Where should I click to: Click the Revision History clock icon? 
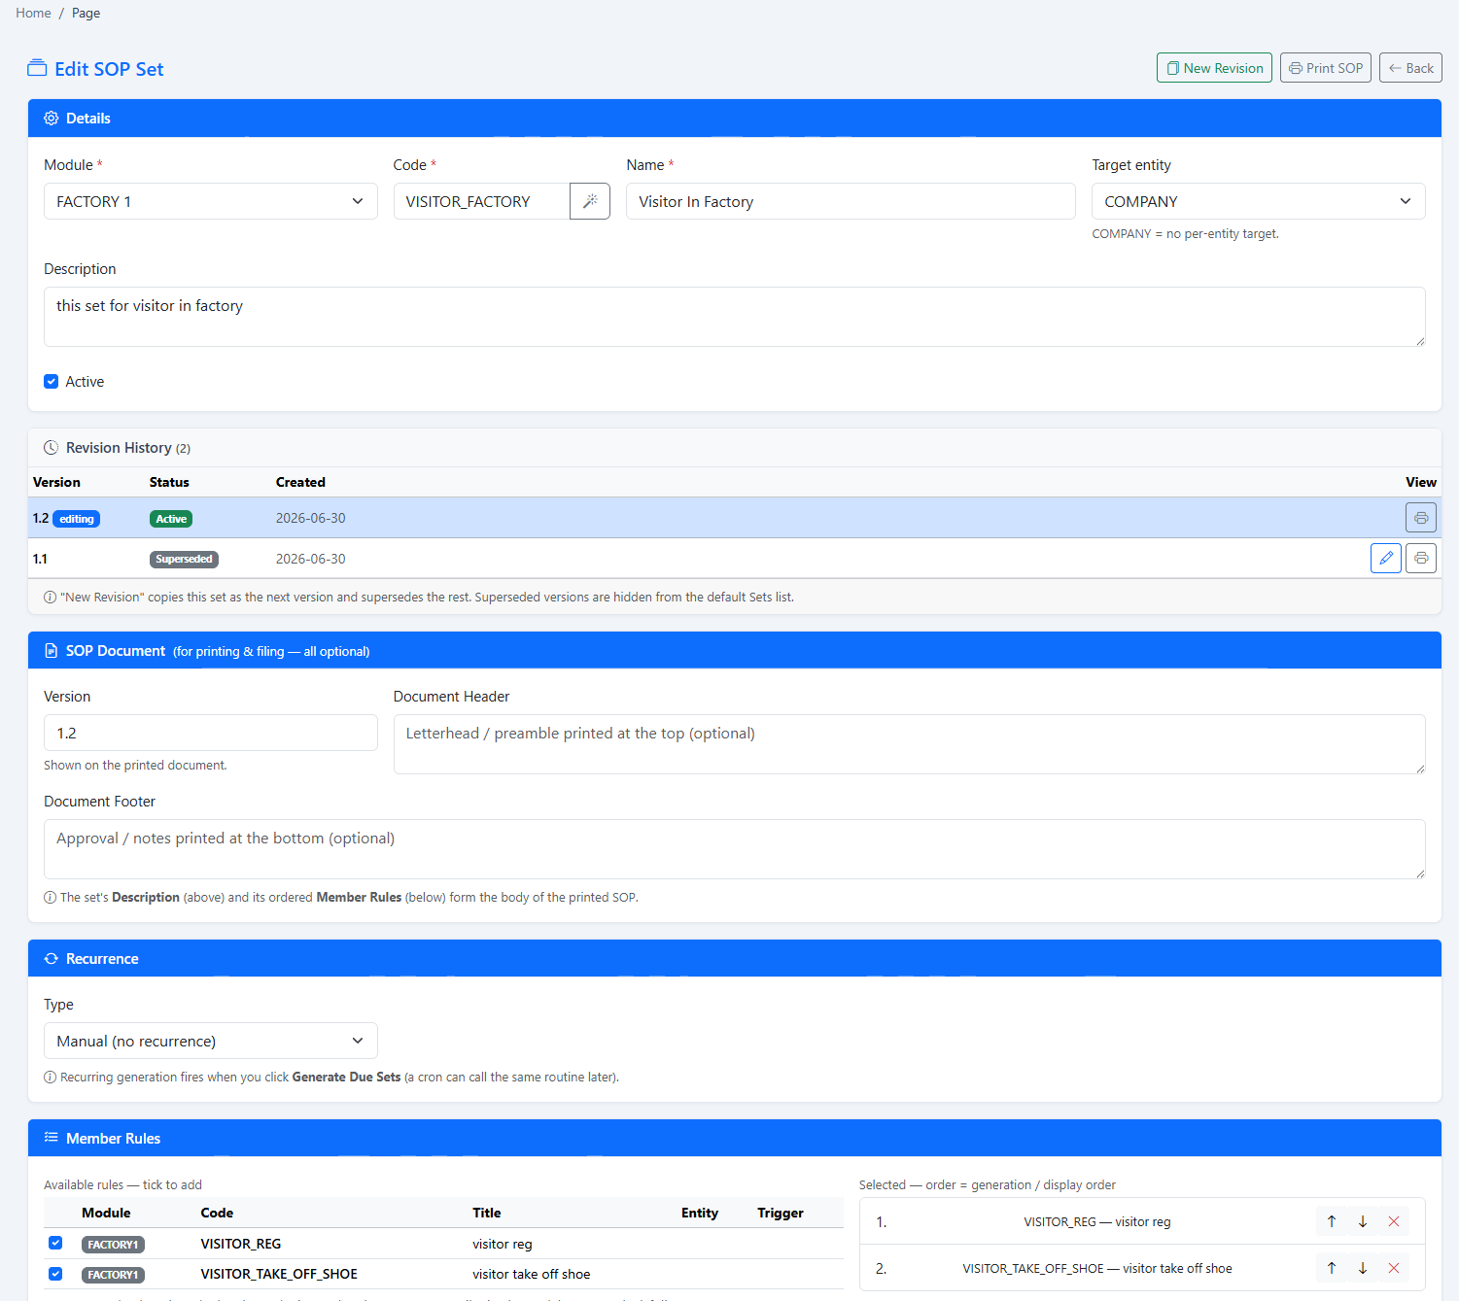pyautogui.click(x=52, y=448)
